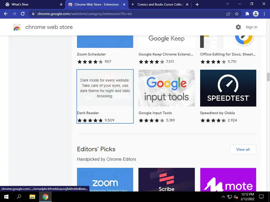
Task: Click Zoom Scheduler's 907 rating count
Action: click(108, 62)
